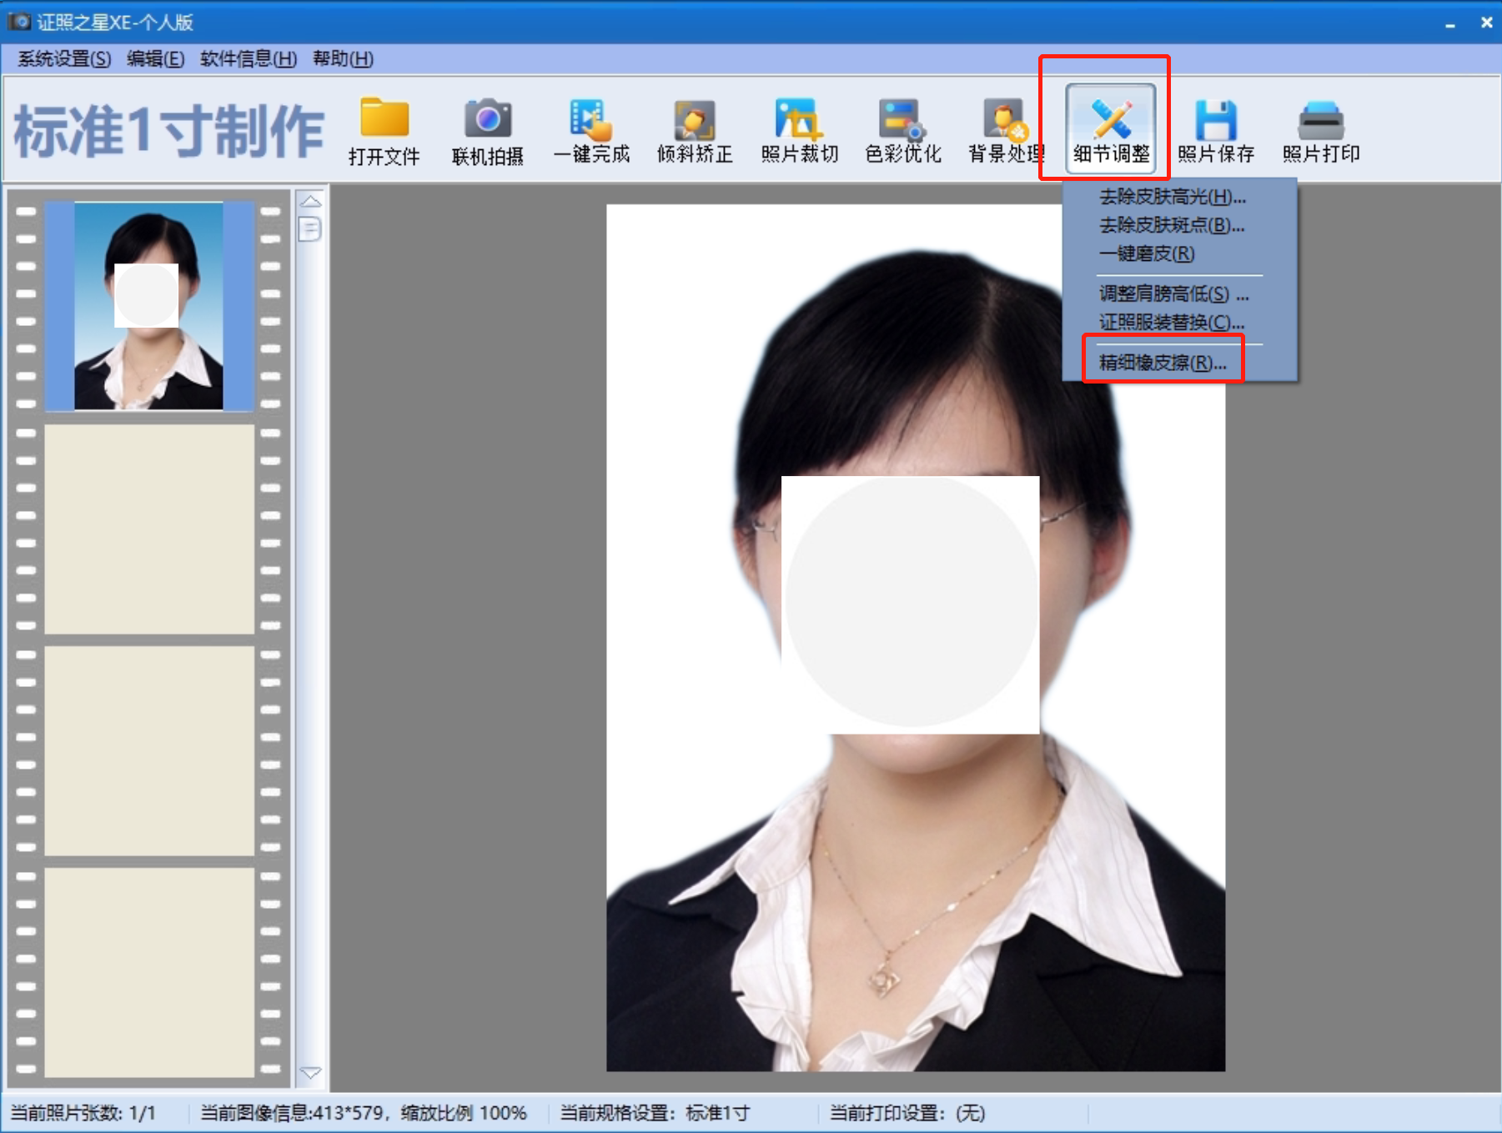
Task: Open the 帮助 help menu
Action: [x=342, y=59]
